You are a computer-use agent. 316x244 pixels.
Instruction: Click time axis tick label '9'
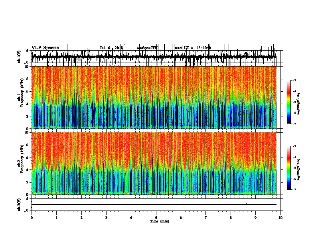(x=255, y=218)
